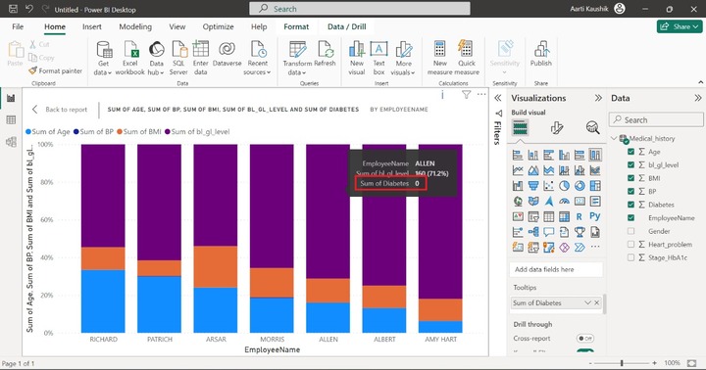
Task: Open the Data / Drill tab
Action: click(346, 26)
